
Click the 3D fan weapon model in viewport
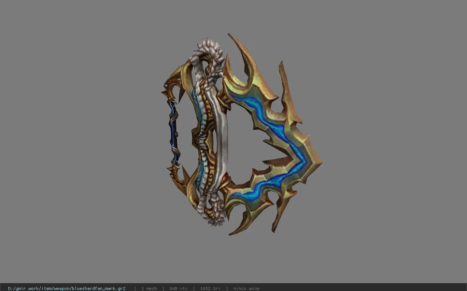click(242, 135)
